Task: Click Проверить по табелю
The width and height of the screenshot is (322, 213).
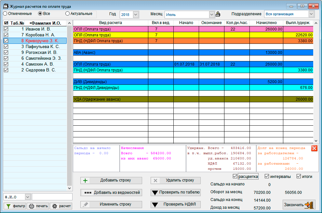Action: 176,192
